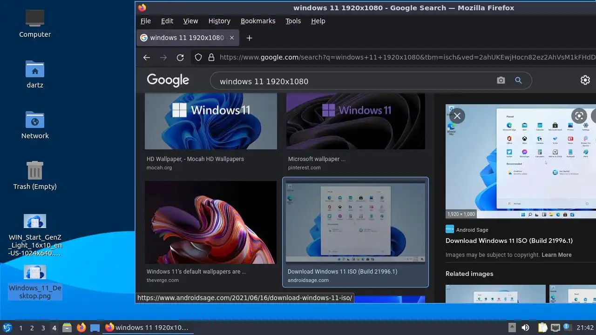The height and width of the screenshot is (335, 596).
Task: Click 'Microsoft wallpaper ...' caption link
Action: 317,159
